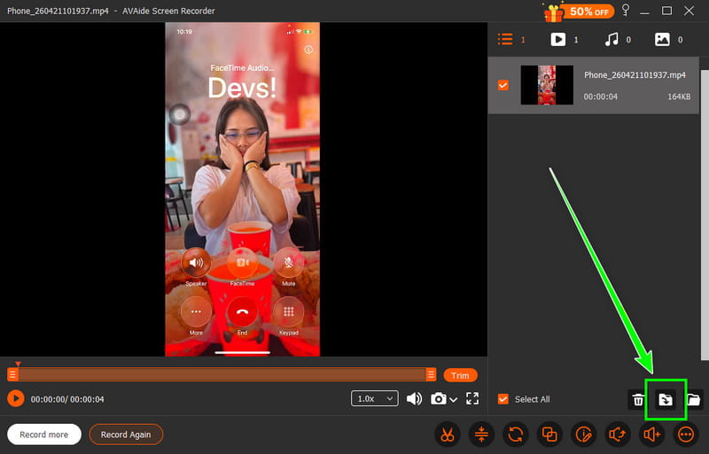This screenshot has height=454, width=709.
Task: Open the playback speed 1.0x dropdown
Action: point(374,398)
